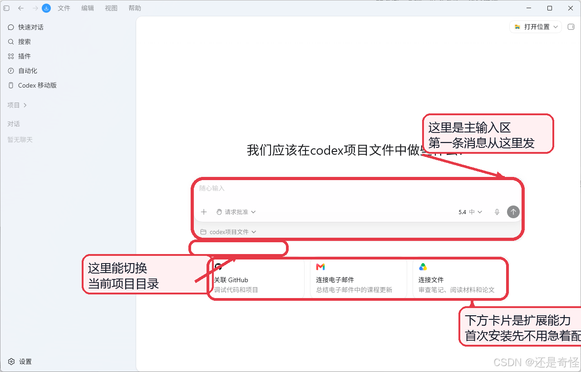Open the 关联 GitHub card
581x372 pixels.
tap(256, 279)
